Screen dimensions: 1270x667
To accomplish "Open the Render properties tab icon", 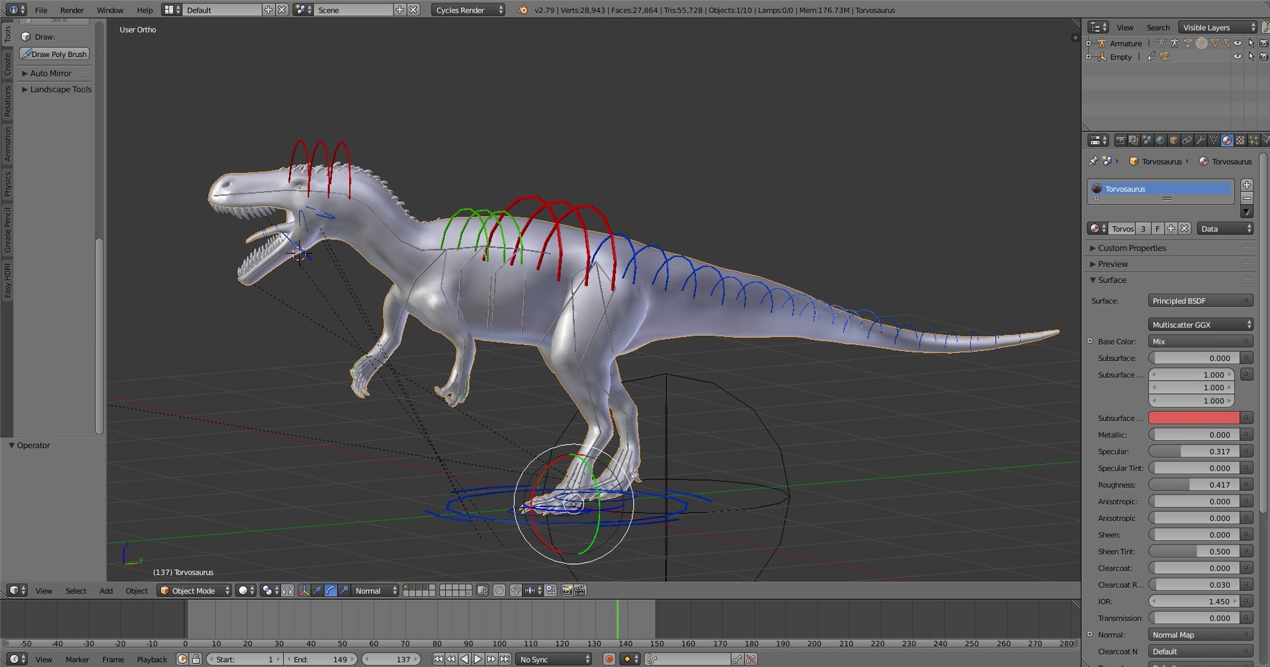I will [x=1120, y=140].
